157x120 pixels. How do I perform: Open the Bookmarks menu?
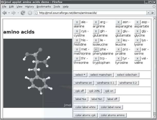[44, 7]
